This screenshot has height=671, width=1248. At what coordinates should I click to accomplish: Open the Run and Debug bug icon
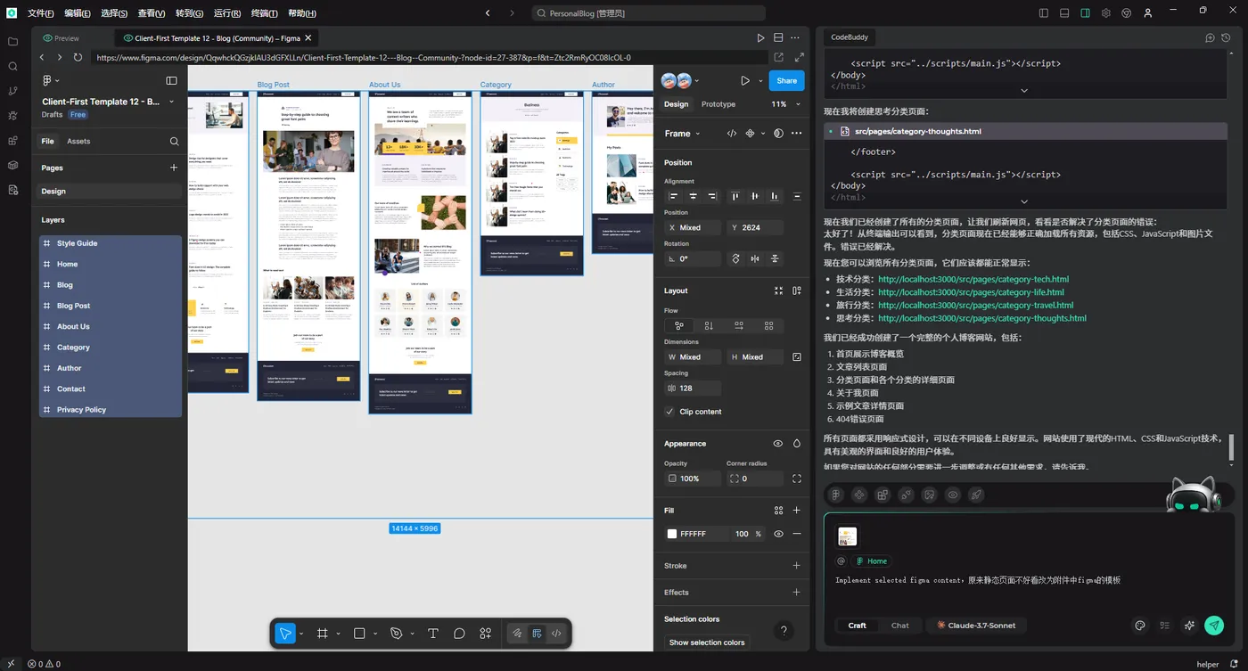(x=12, y=116)
